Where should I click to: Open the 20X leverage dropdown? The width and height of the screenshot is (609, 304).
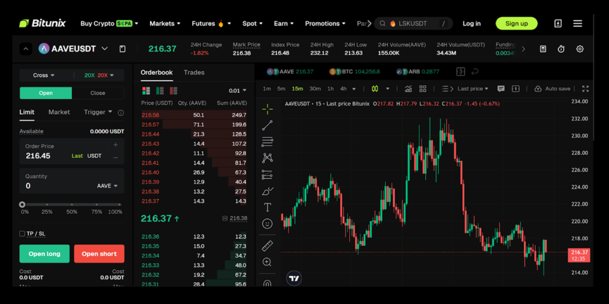pos(99,75)
